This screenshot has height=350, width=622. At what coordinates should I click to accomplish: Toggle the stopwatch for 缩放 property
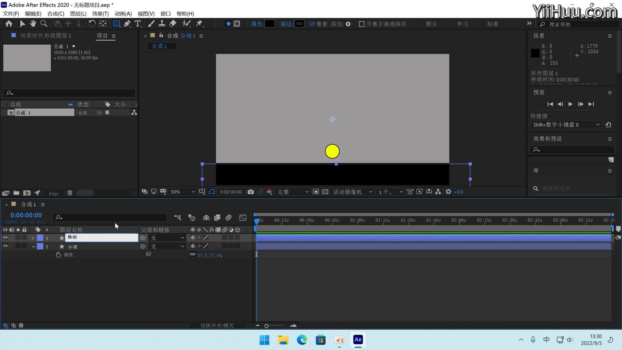click(58, 255)
